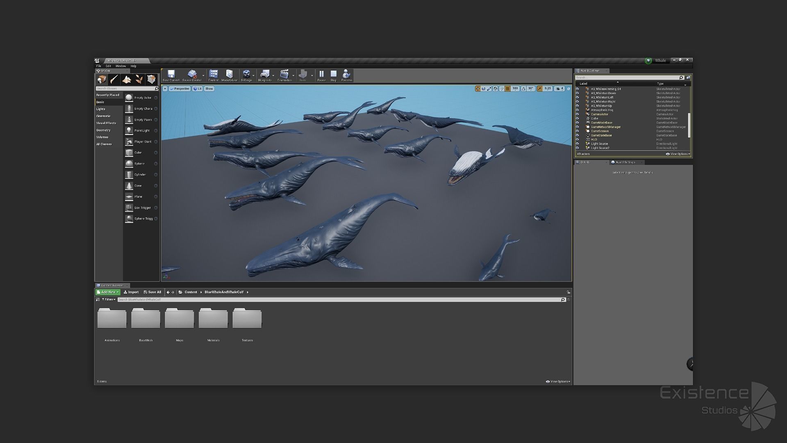Open grid snap value 100 dropdown
Viewport: 787px width, 443px height.
(515, 89)
